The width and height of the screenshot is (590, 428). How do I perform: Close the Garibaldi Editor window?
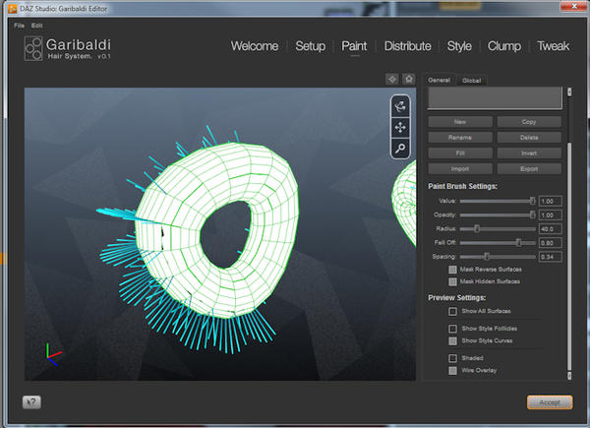[574, 6]
